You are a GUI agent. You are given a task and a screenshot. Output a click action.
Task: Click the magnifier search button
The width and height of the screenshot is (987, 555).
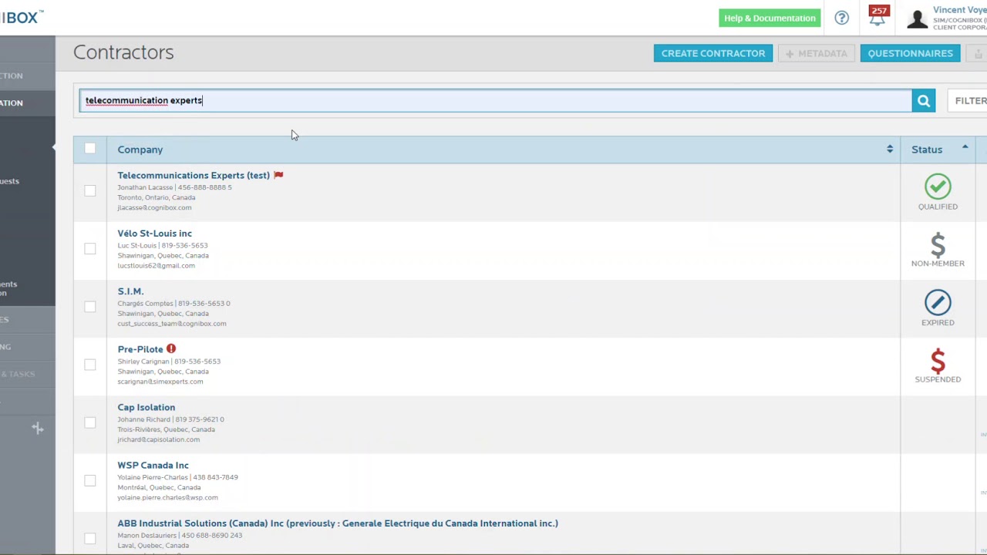[923, 101]
